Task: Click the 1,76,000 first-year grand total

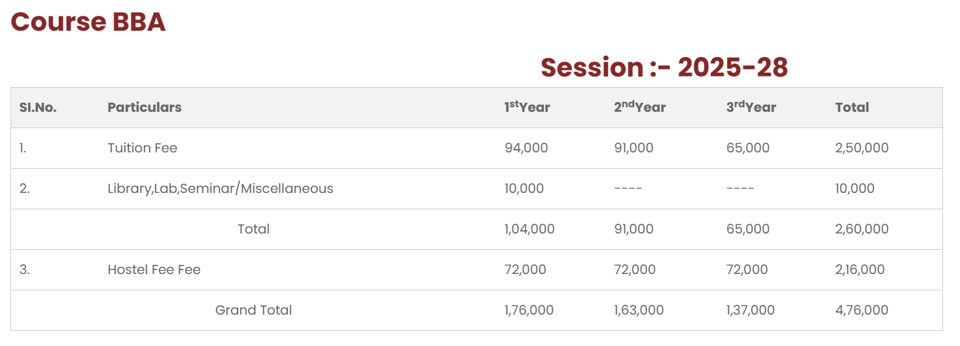Action: point(529,311)
